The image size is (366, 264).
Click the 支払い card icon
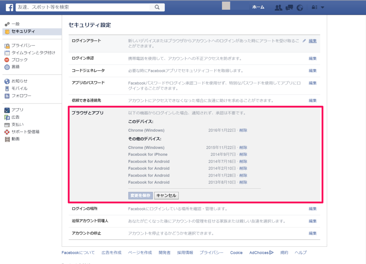(7, 125)
